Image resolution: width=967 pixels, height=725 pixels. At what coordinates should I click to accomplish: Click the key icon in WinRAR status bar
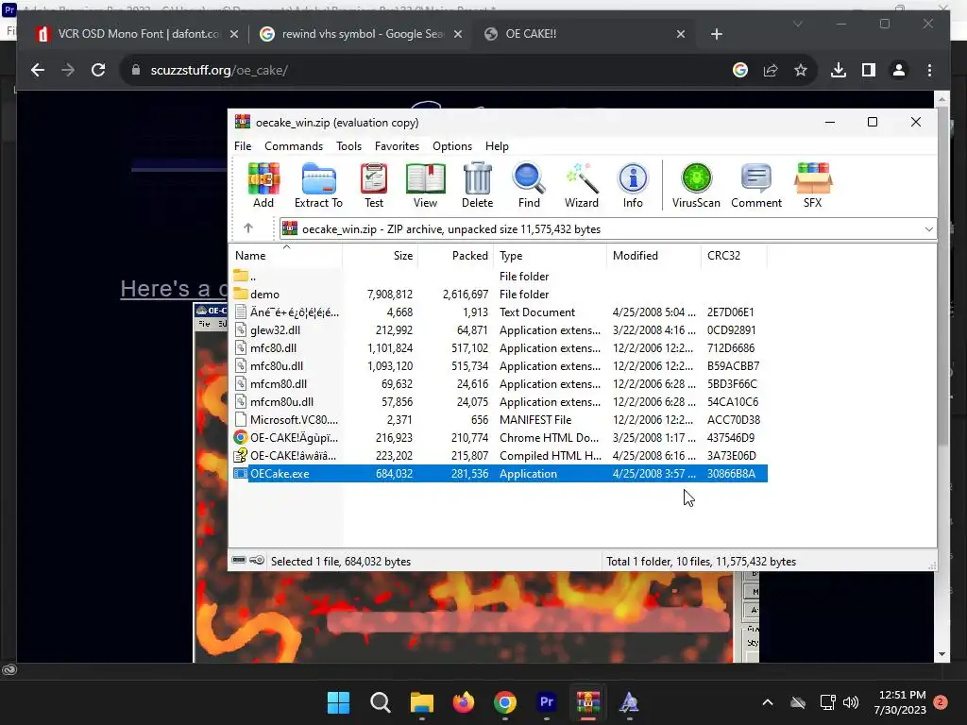pyautogui.click(x=257, y=561)
